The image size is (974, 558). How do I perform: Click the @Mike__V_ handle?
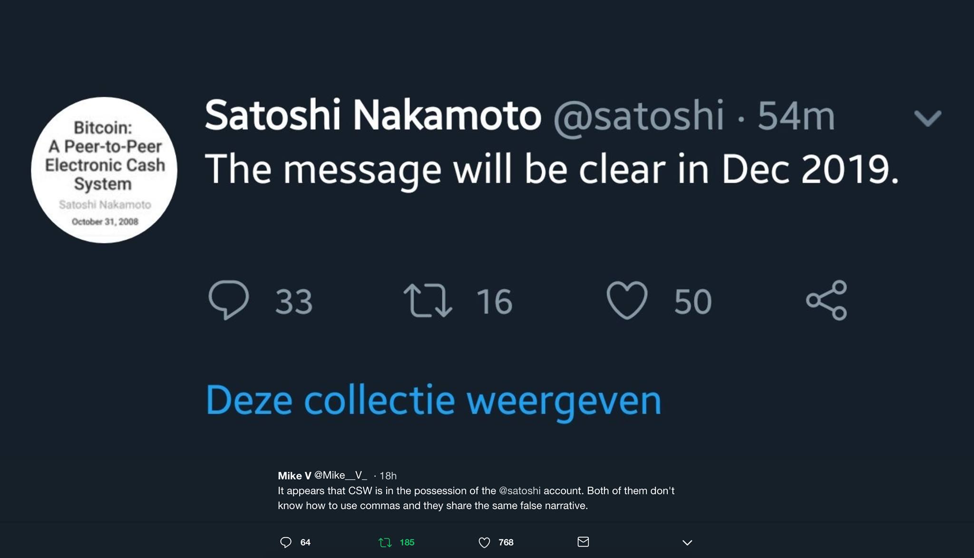(x=341, y=475)
